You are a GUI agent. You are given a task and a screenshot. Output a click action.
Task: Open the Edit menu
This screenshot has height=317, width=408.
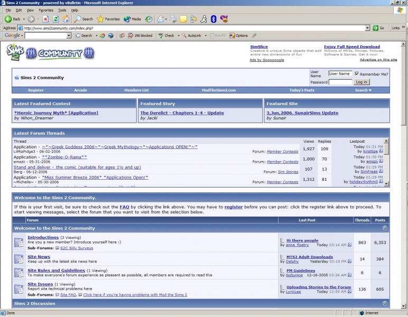point(18,10)
